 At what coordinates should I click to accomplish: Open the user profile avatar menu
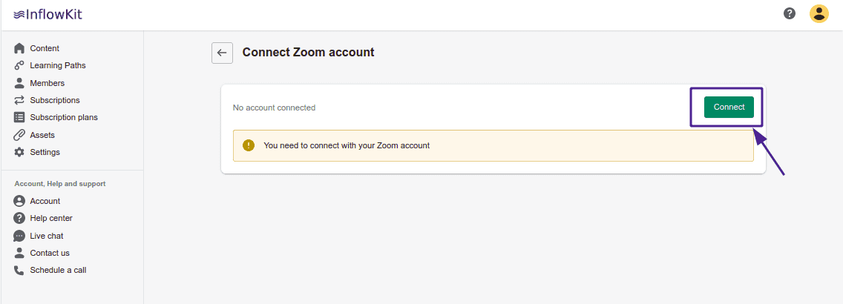pos(819,13)
